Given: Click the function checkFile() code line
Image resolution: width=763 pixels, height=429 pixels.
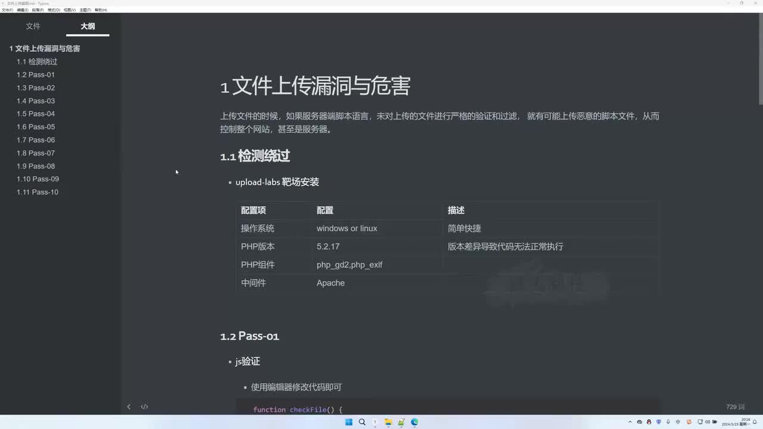Looking at the screenshot, I should click(298, 410).
